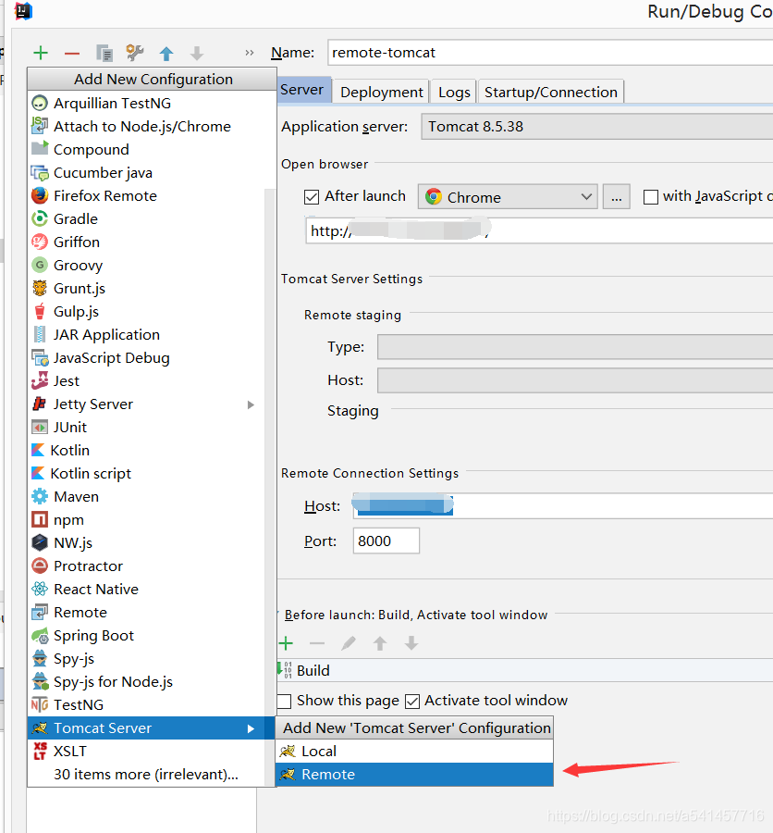Viewport: 773px width, 833px height.
Task: Switch to the Deployment tab
Action: click(381, 92)
